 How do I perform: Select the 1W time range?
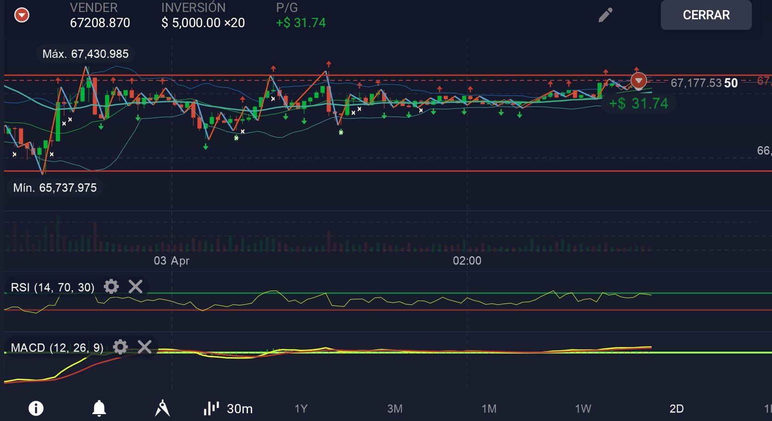point(583,409)
